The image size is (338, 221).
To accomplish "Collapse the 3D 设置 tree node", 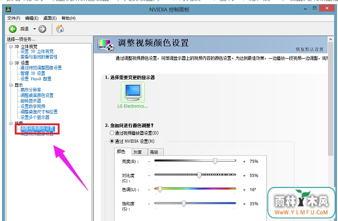I will 11,63.
